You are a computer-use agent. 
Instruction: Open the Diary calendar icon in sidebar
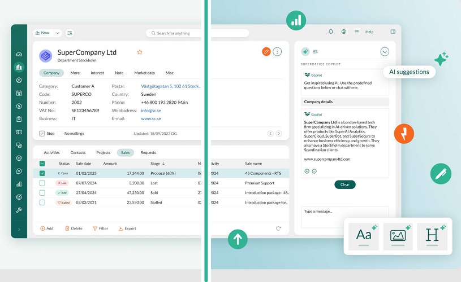(x=19, y=93)
